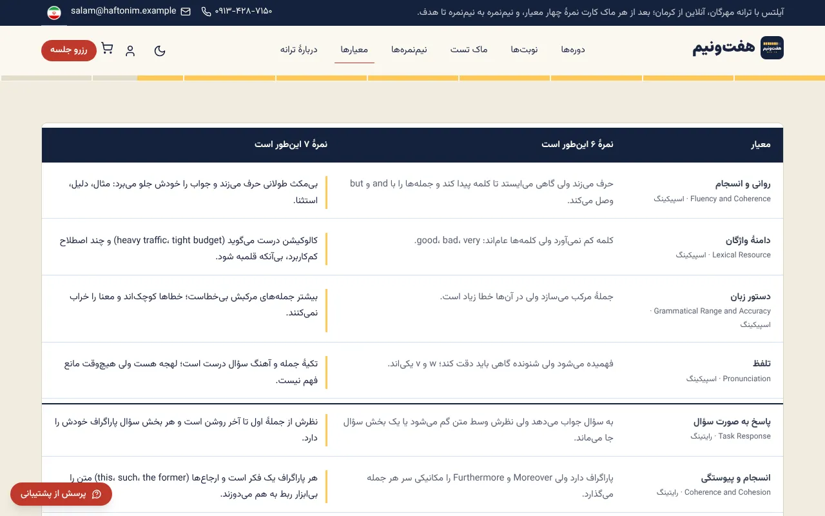Viewport: 825px width, 516px height.
Task: Open the shopping cart icon
Action: pyautogui.click(x=107, y=49)
